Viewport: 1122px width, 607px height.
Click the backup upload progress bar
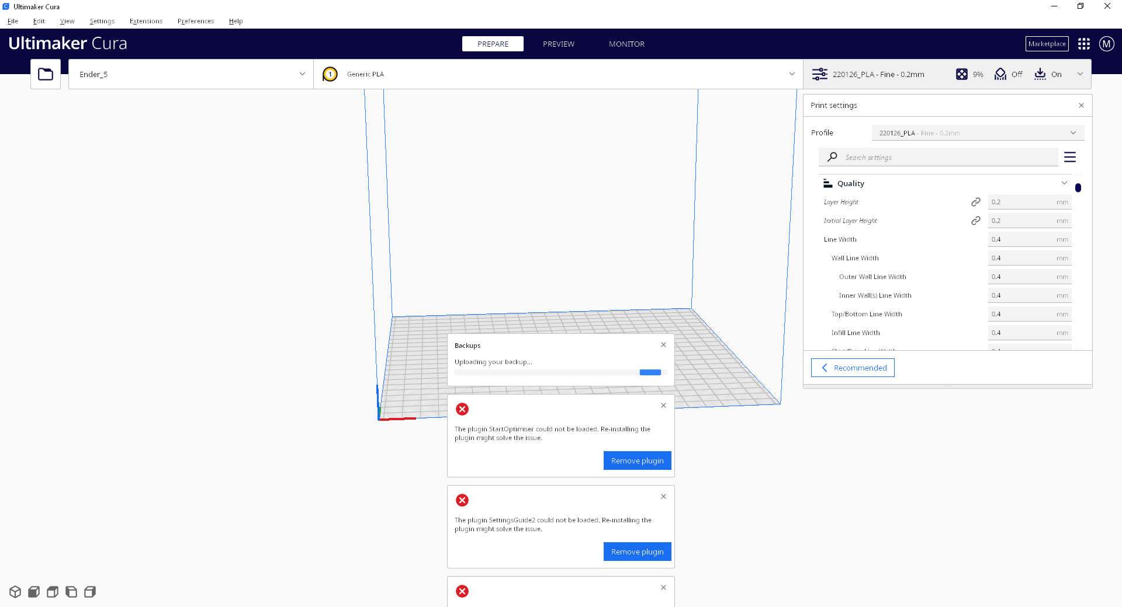561,372
